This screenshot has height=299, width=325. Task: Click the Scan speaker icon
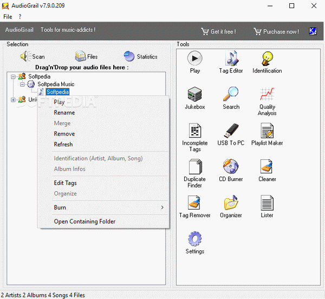(x=25, y=56)
